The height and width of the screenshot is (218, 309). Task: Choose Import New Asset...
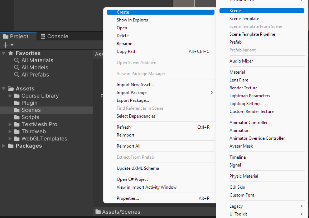coord(161,85)
